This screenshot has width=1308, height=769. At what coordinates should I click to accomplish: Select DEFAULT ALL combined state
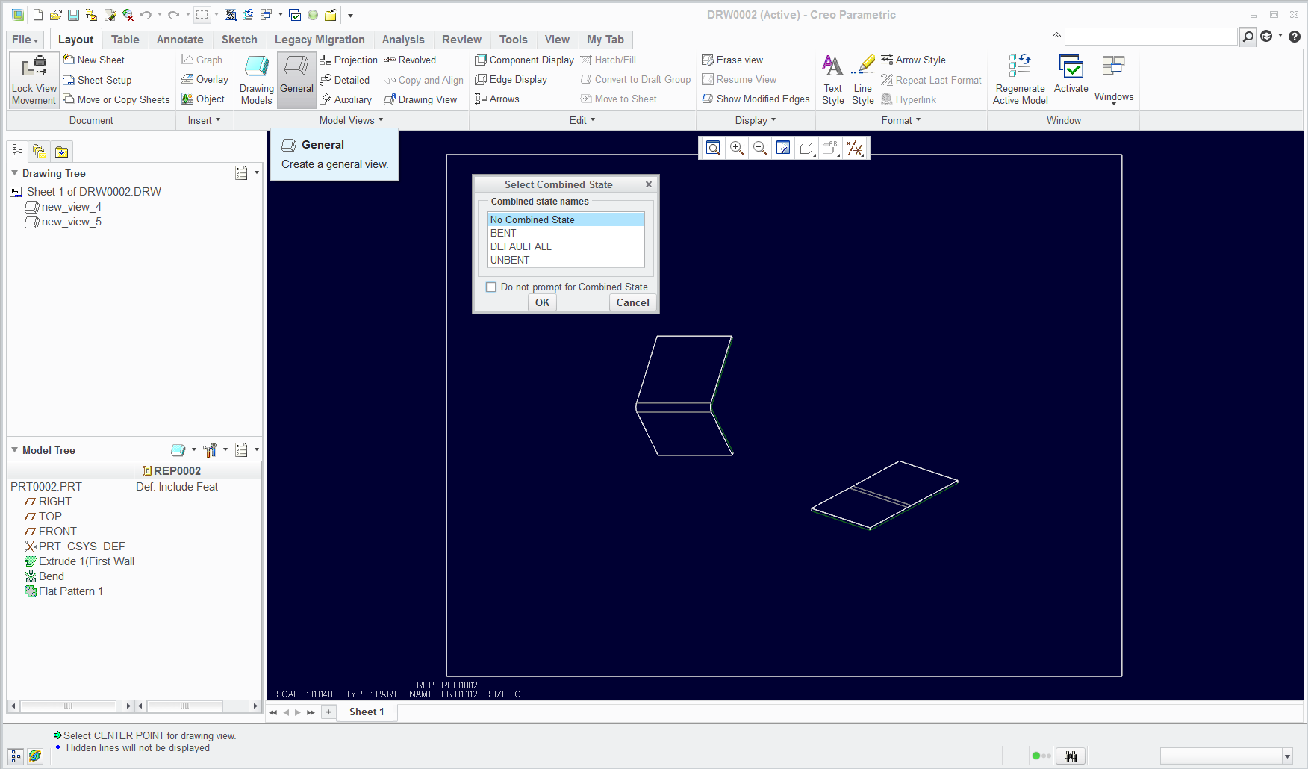coord(565,246)
